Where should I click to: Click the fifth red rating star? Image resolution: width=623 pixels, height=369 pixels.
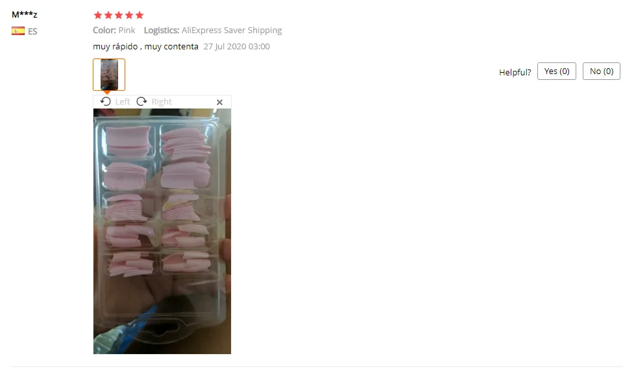(x=139, y=15)
